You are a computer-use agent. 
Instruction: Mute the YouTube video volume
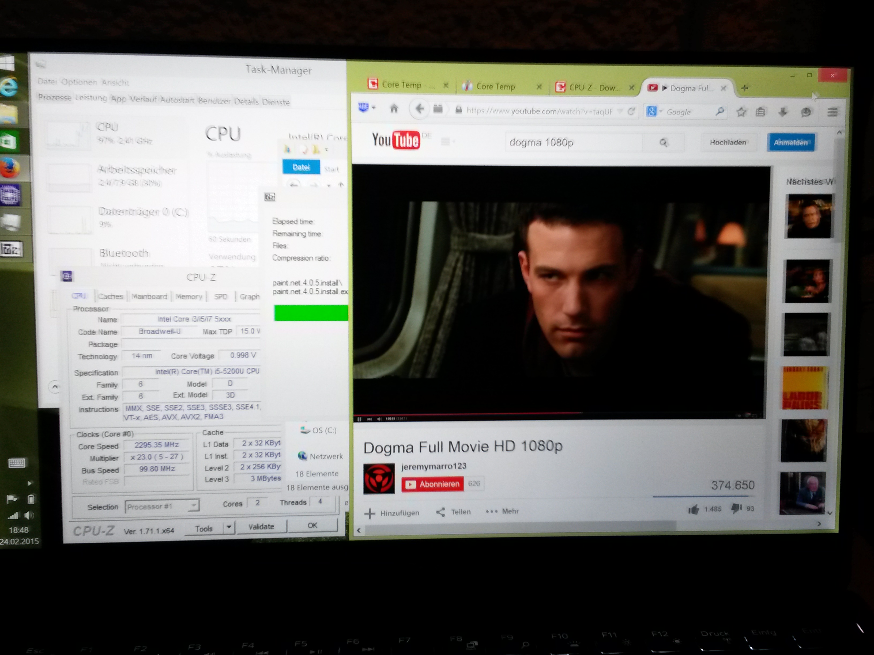tap(379, 419)
